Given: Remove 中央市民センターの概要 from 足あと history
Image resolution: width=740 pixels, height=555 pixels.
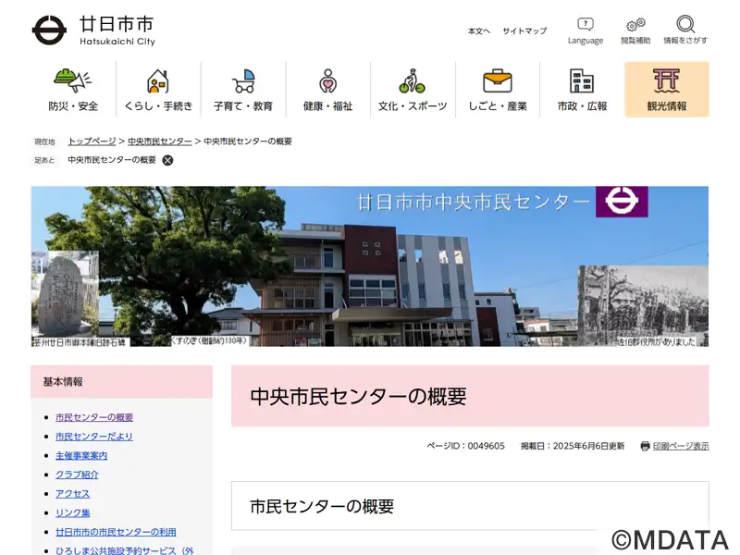Looking at the screenshot, I should [x=167, y=160].
